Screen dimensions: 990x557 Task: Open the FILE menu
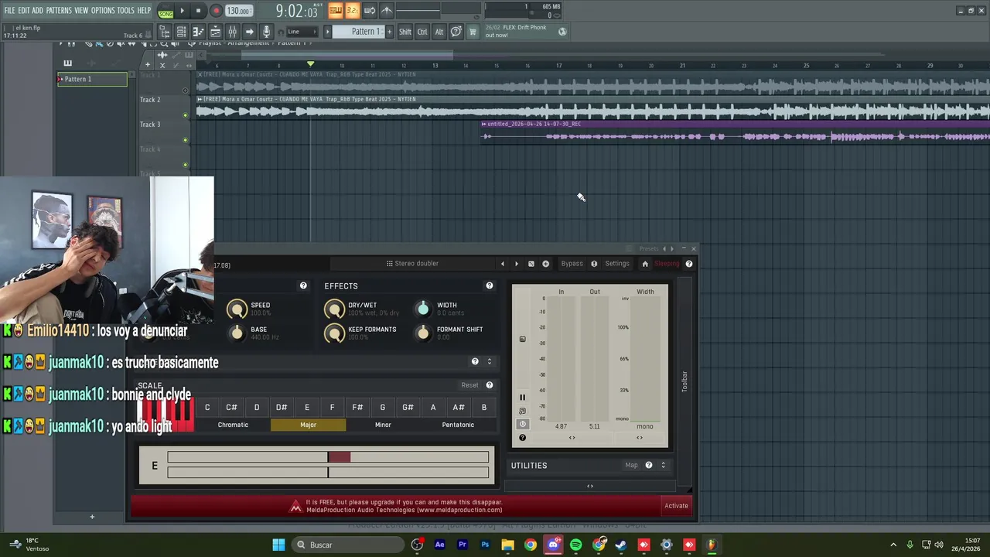coord(9,11)
